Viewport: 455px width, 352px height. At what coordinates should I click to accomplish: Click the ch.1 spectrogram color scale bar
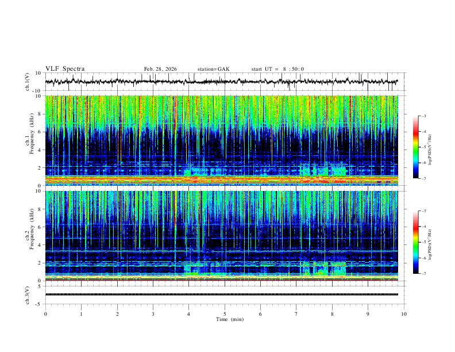point(415,147)
